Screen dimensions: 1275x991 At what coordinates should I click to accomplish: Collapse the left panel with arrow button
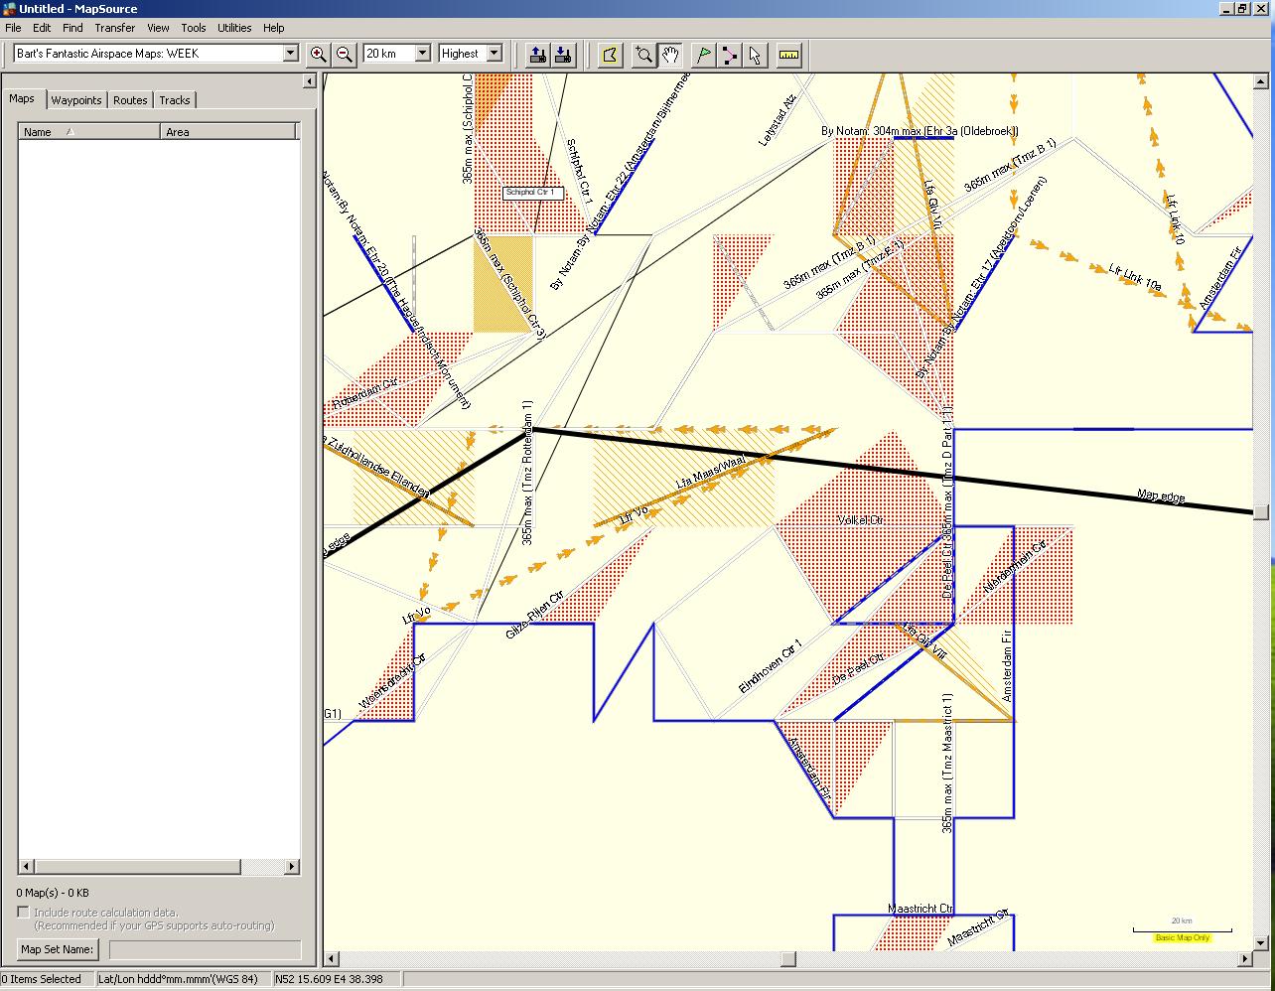(x=309, y=81)
